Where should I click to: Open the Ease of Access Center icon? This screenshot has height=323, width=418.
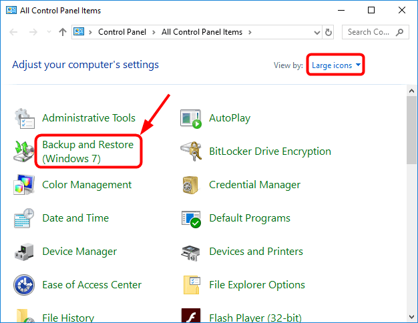click(24, 285)
